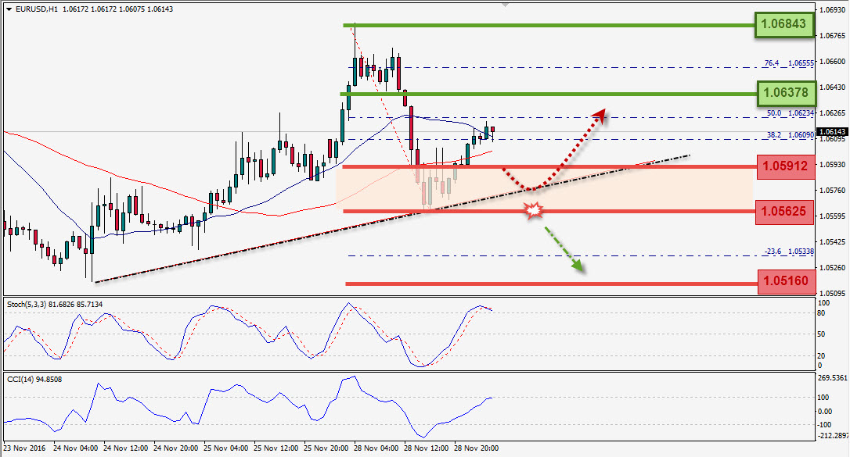Click the Fibonacci label -23.6 1.05338
The image size is (850, 457).
click(x=789, y=252)
